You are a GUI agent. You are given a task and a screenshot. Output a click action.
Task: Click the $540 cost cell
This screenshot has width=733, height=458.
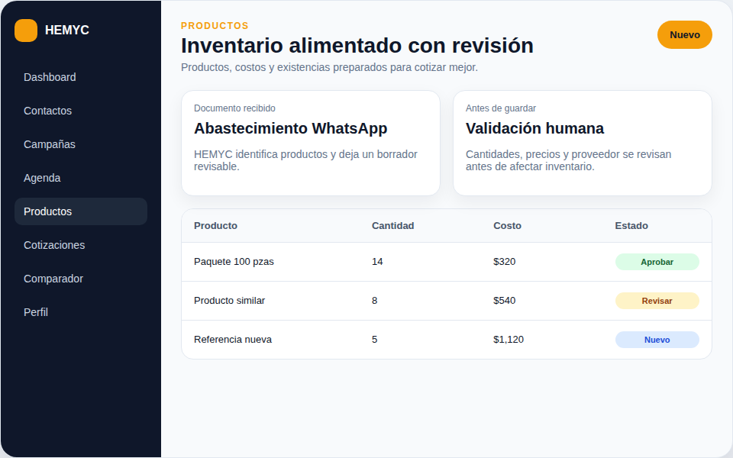coord(505,301)
